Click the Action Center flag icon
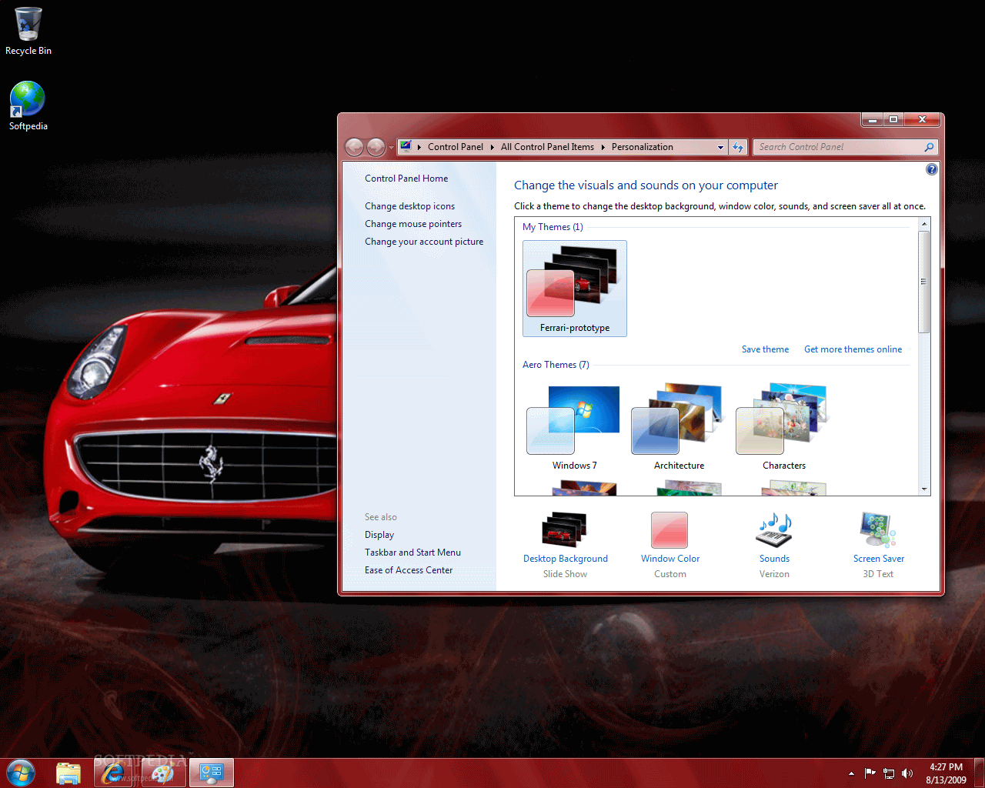The image size is (985, 788). click(870, 773)
